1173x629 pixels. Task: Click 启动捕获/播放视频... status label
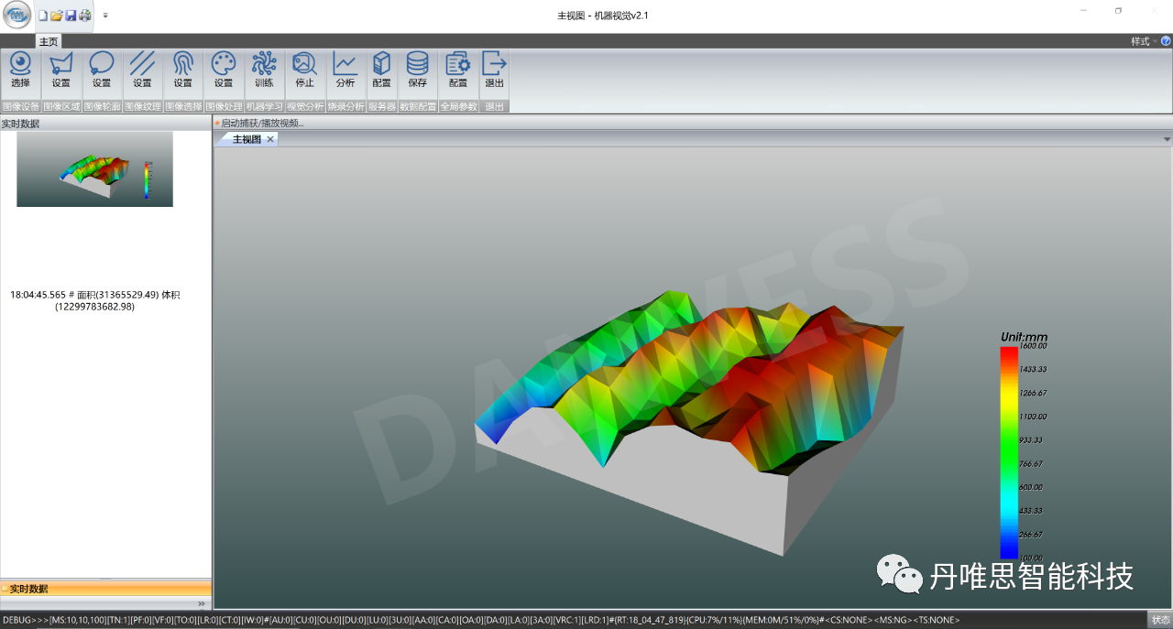click(262, 123)
